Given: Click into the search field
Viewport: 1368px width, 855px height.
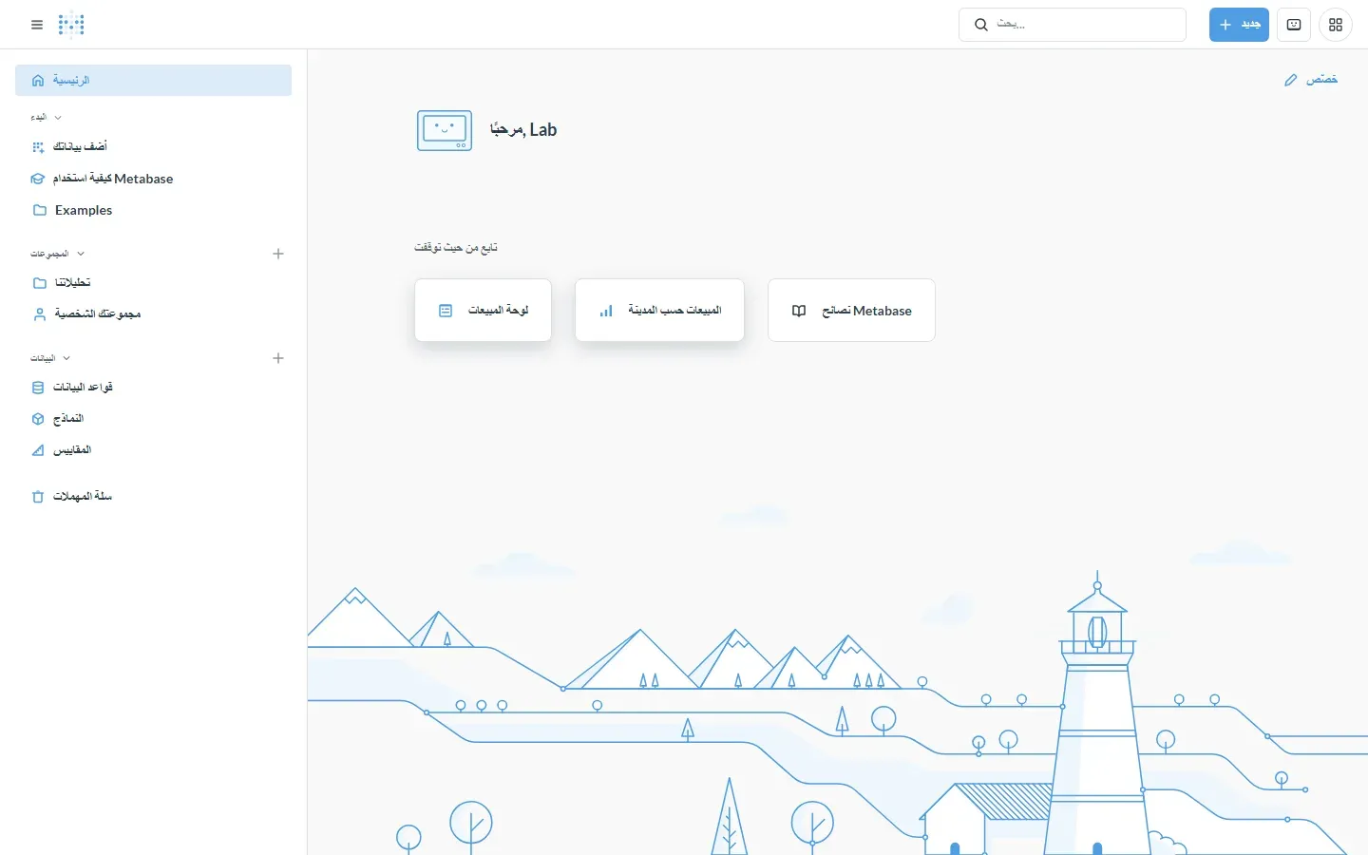Looking at the screenshot, I should pyautogui.click(x=1073, y=25).
